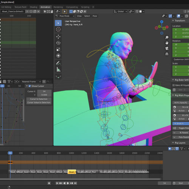Toggle viewport overlays button
Image resolution: width=189 pixels, height=189 pixels.
(178, 16)
